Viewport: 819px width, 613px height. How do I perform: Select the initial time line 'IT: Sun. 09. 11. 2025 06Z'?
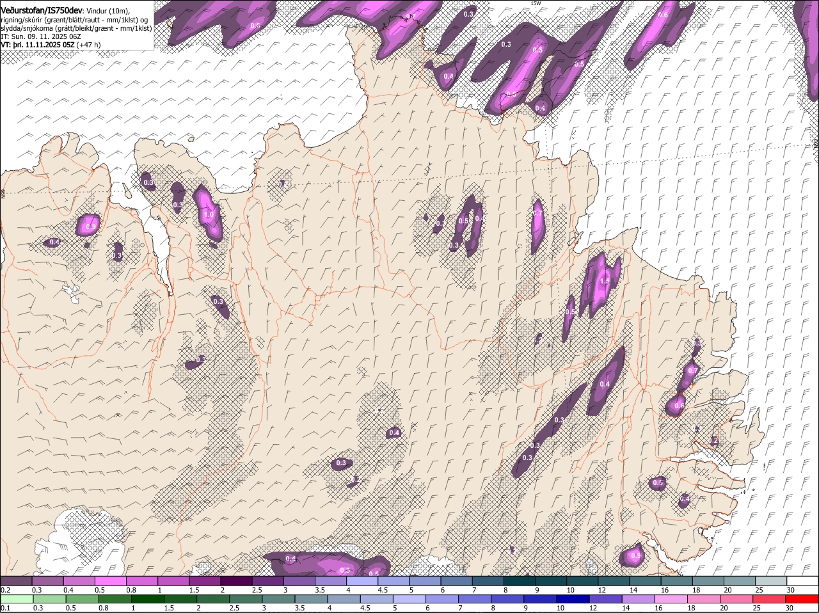pos(40,36)
